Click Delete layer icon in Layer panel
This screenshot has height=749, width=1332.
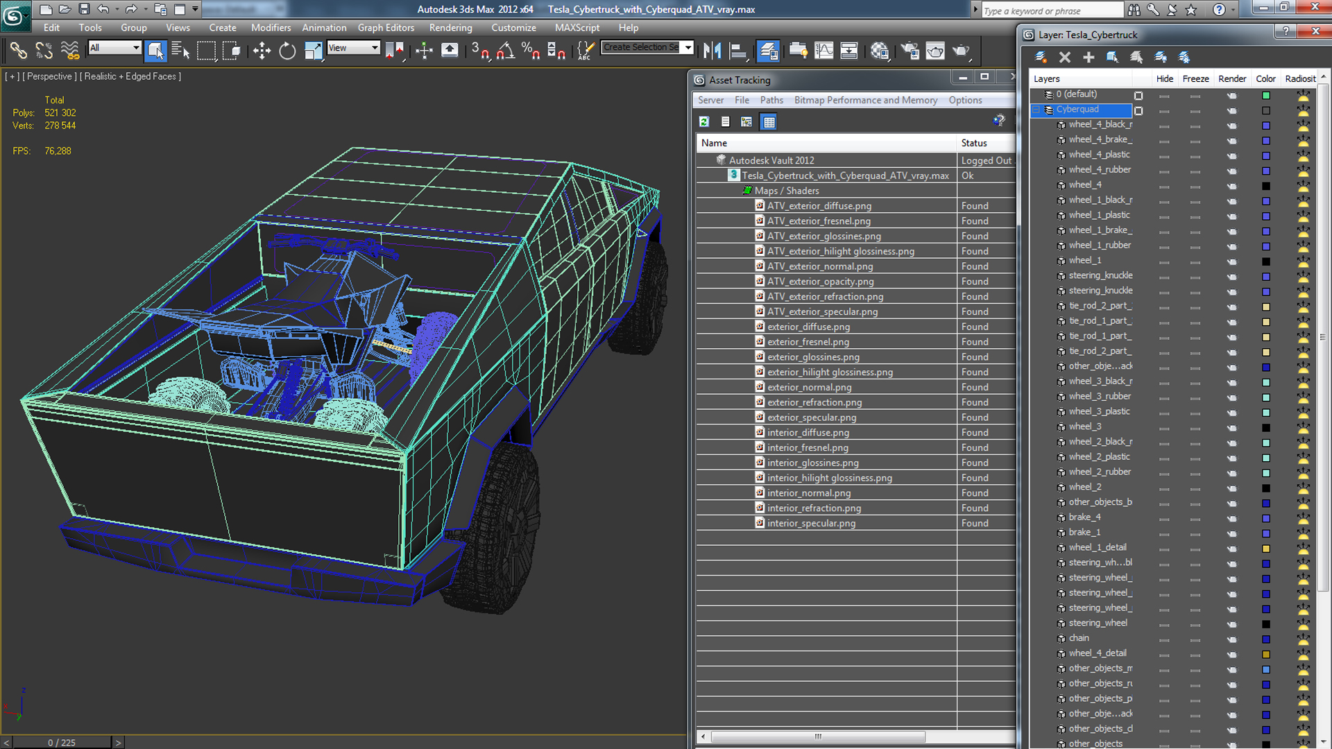[x=1065, y=58]
